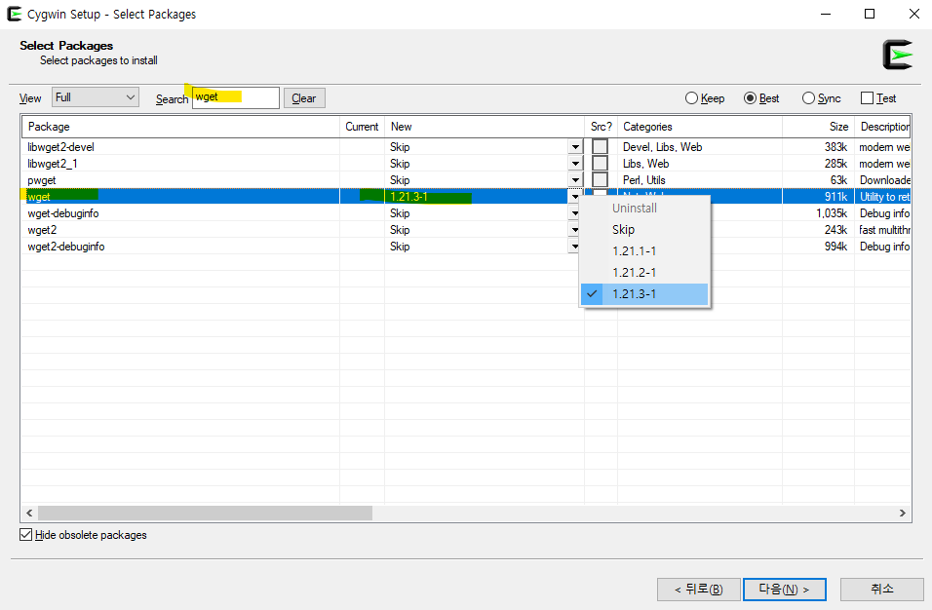The width and height of the screenshot is (932, 610).
Task: Click the Clear search button
Action: [x=304, y=98]
